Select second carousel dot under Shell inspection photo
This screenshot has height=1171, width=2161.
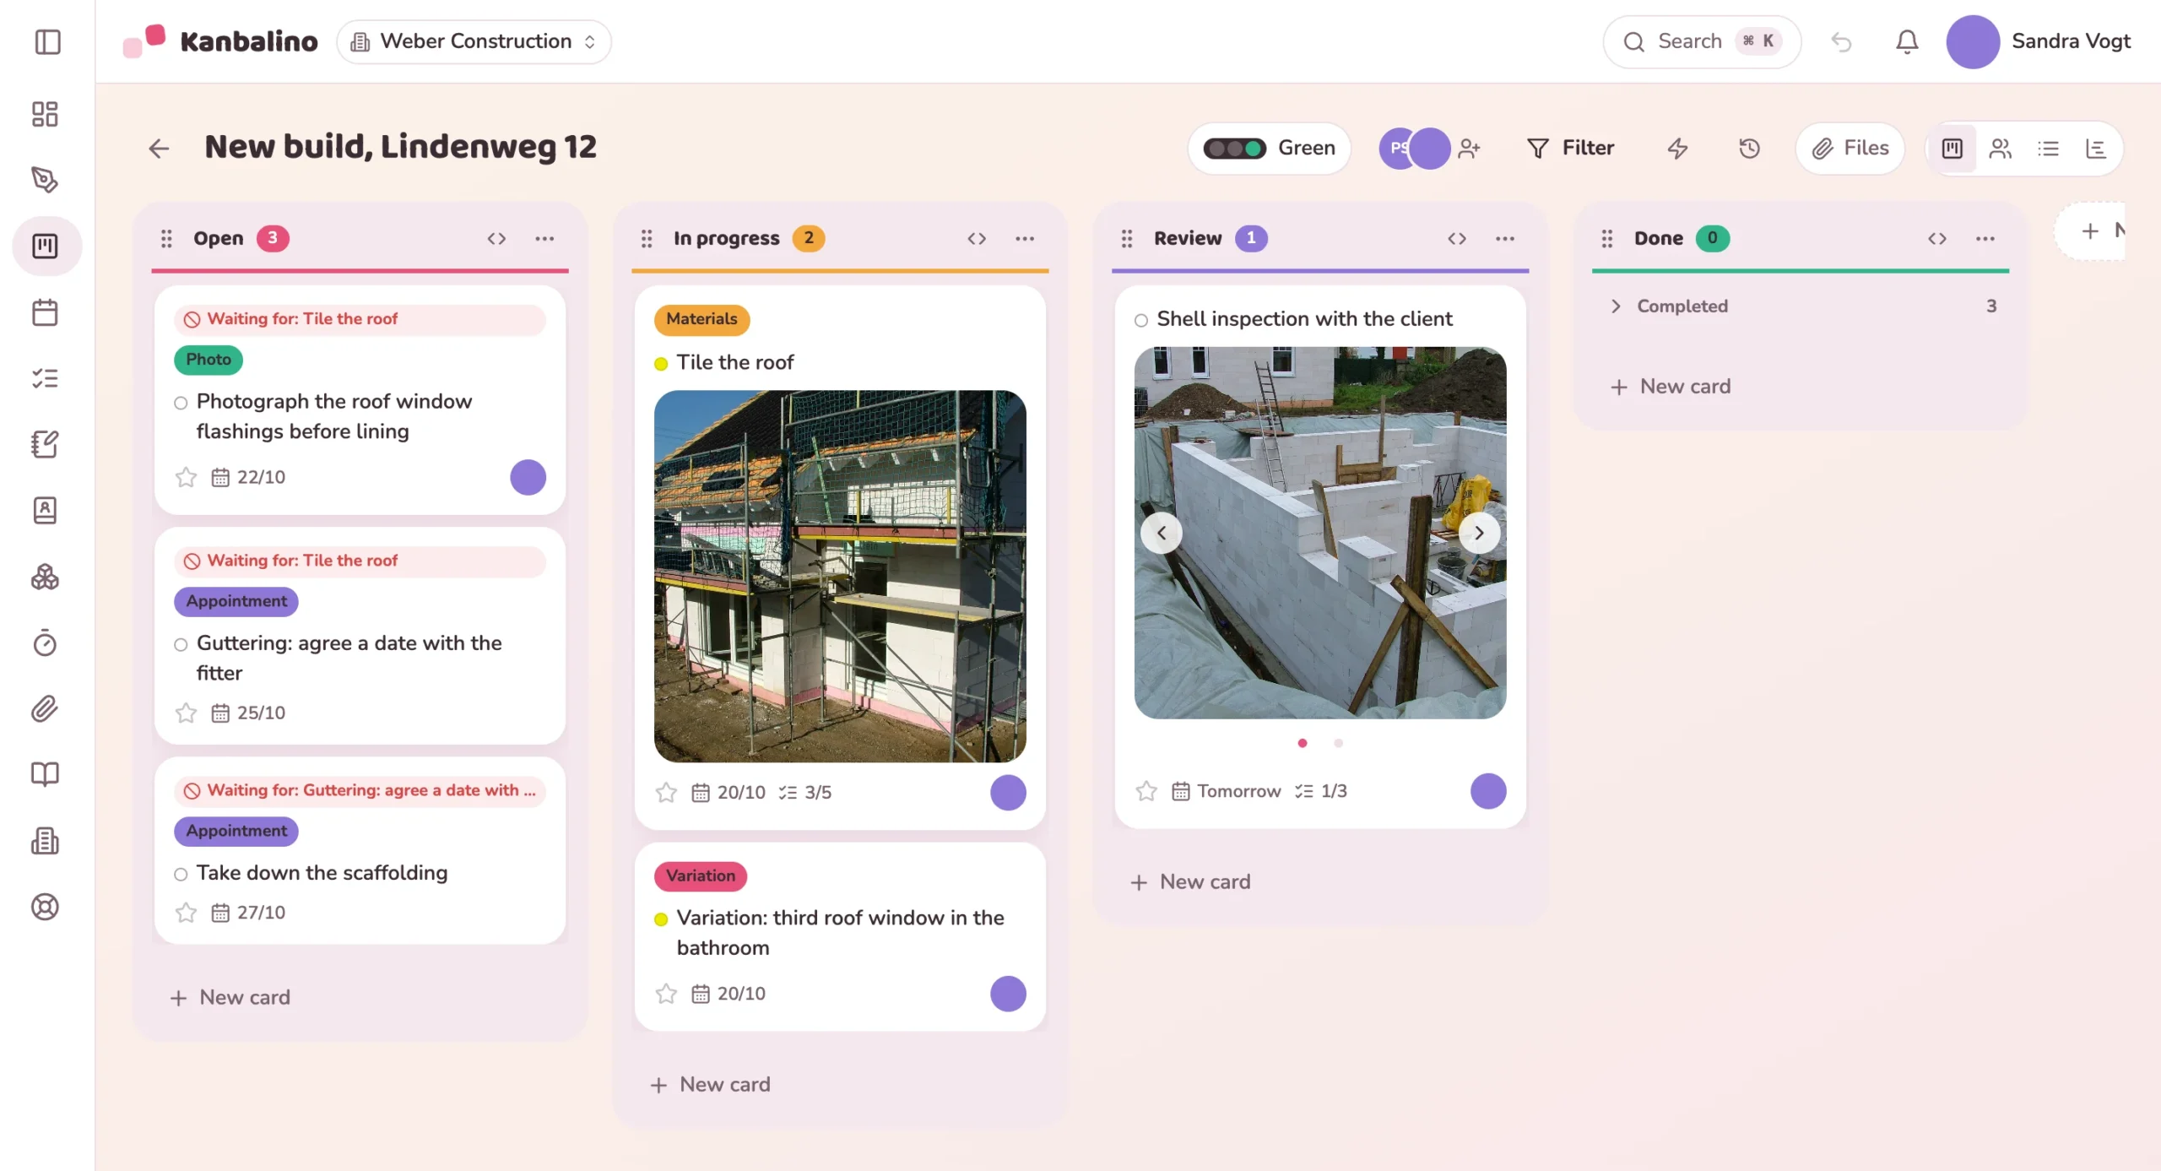(1338, 743)
